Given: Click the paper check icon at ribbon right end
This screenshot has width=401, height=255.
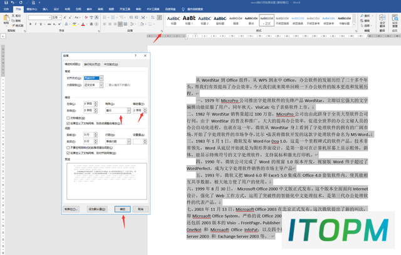Looking at the screenshot, I should 395,18.
